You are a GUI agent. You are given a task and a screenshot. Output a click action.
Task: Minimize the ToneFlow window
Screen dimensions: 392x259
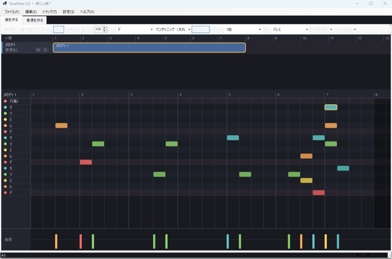click(x=357, y=3)
